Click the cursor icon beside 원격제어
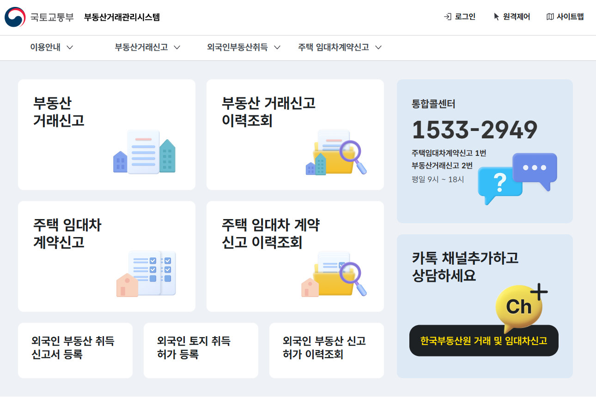 pos(497,17)
